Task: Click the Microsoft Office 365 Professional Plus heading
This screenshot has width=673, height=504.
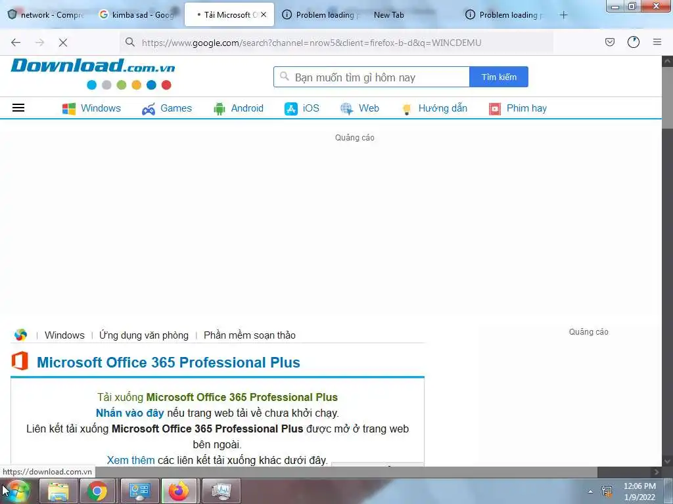Action: 168,362
